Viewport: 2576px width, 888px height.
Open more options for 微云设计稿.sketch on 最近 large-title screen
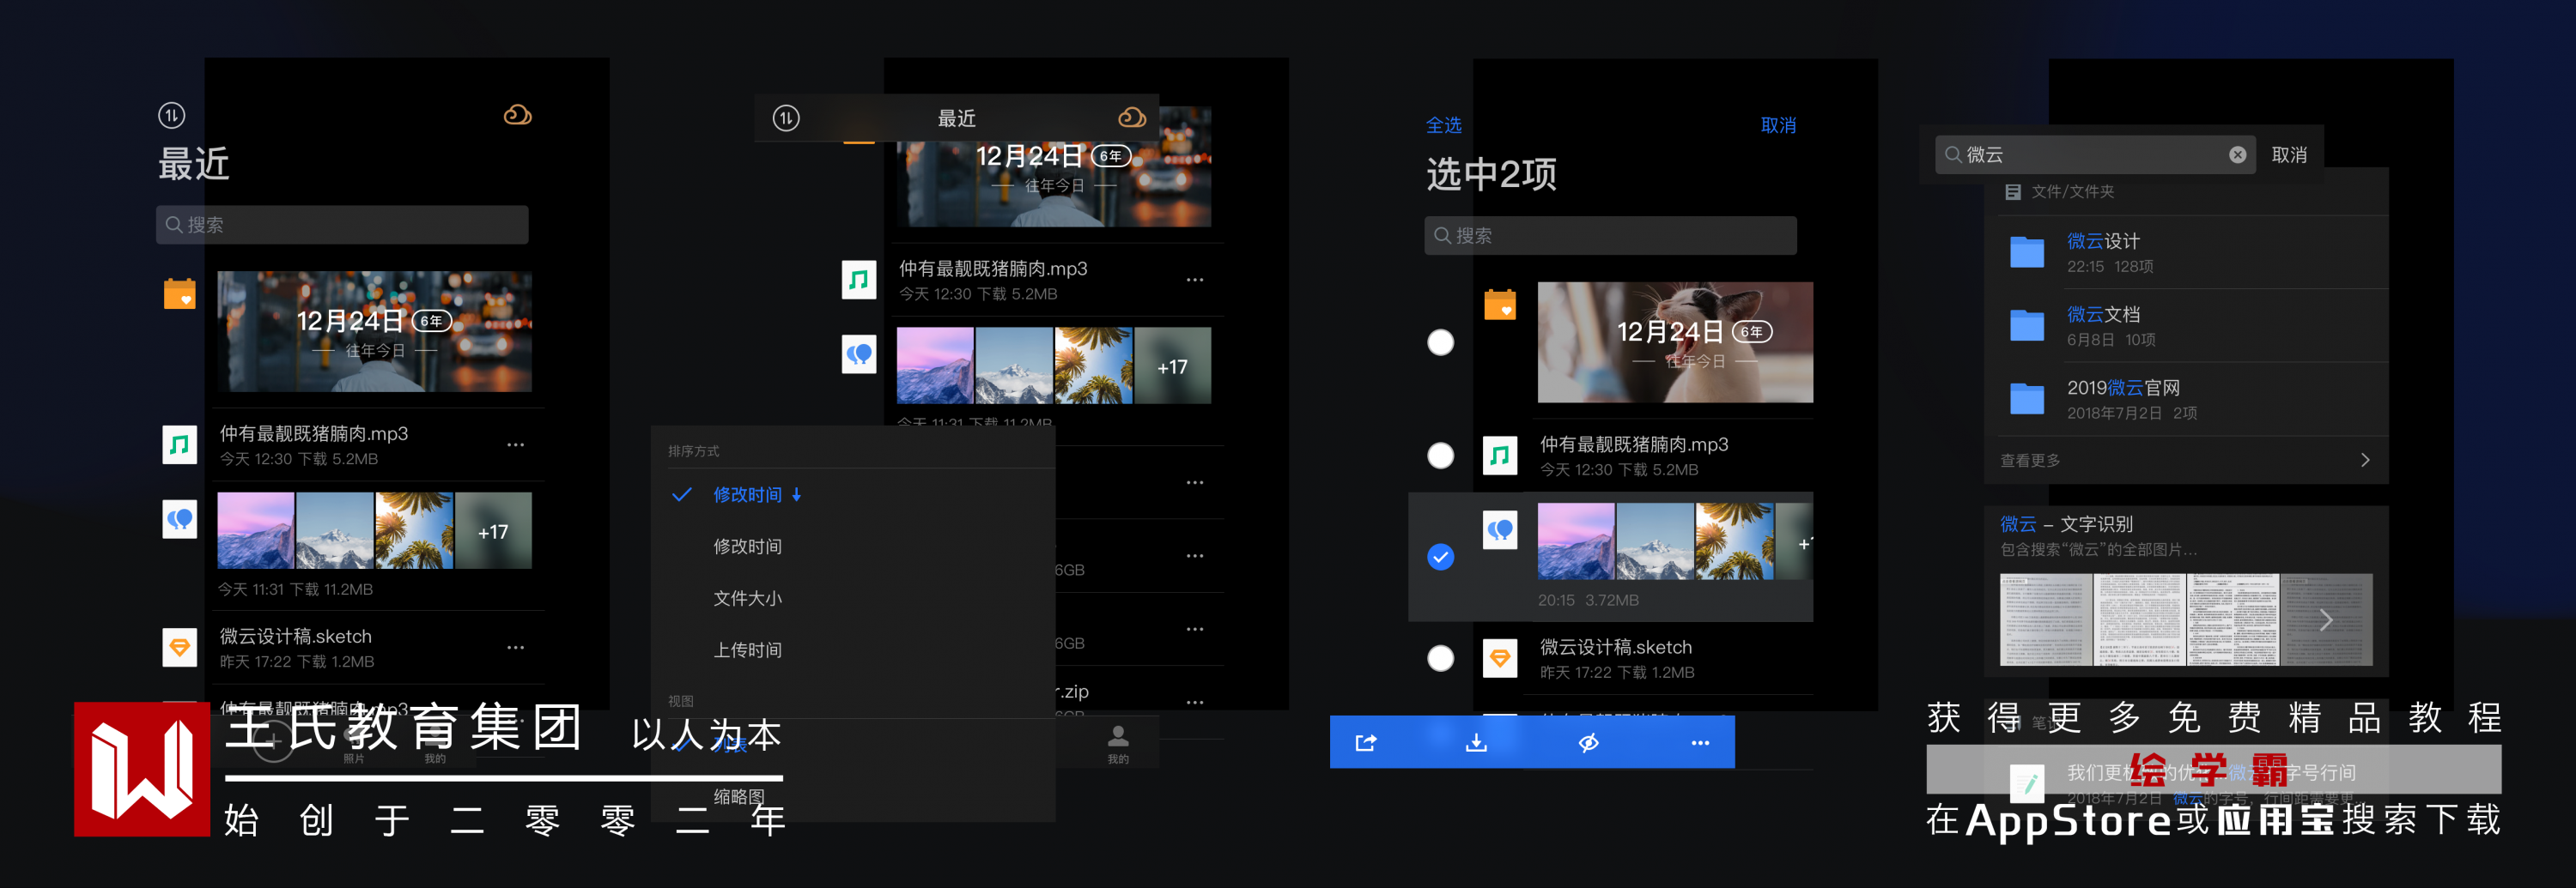pyautogui.click(x=515, y=647)
